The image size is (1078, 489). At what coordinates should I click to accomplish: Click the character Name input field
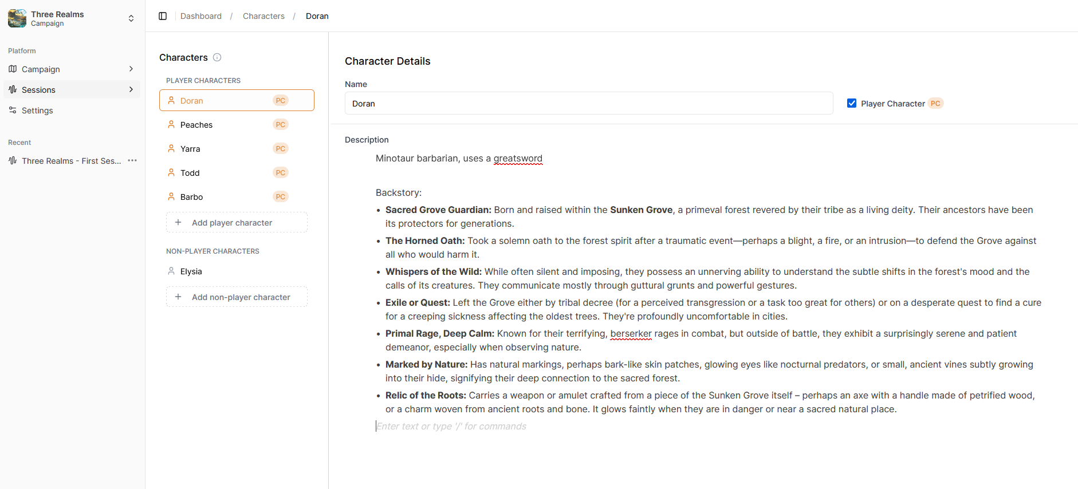pyautogui.click(x=588, y=104)
